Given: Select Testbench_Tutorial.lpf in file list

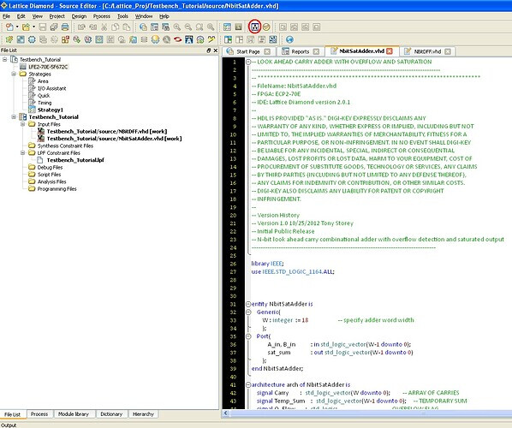Looking at the screenshot, I should (x=75, y=160).
